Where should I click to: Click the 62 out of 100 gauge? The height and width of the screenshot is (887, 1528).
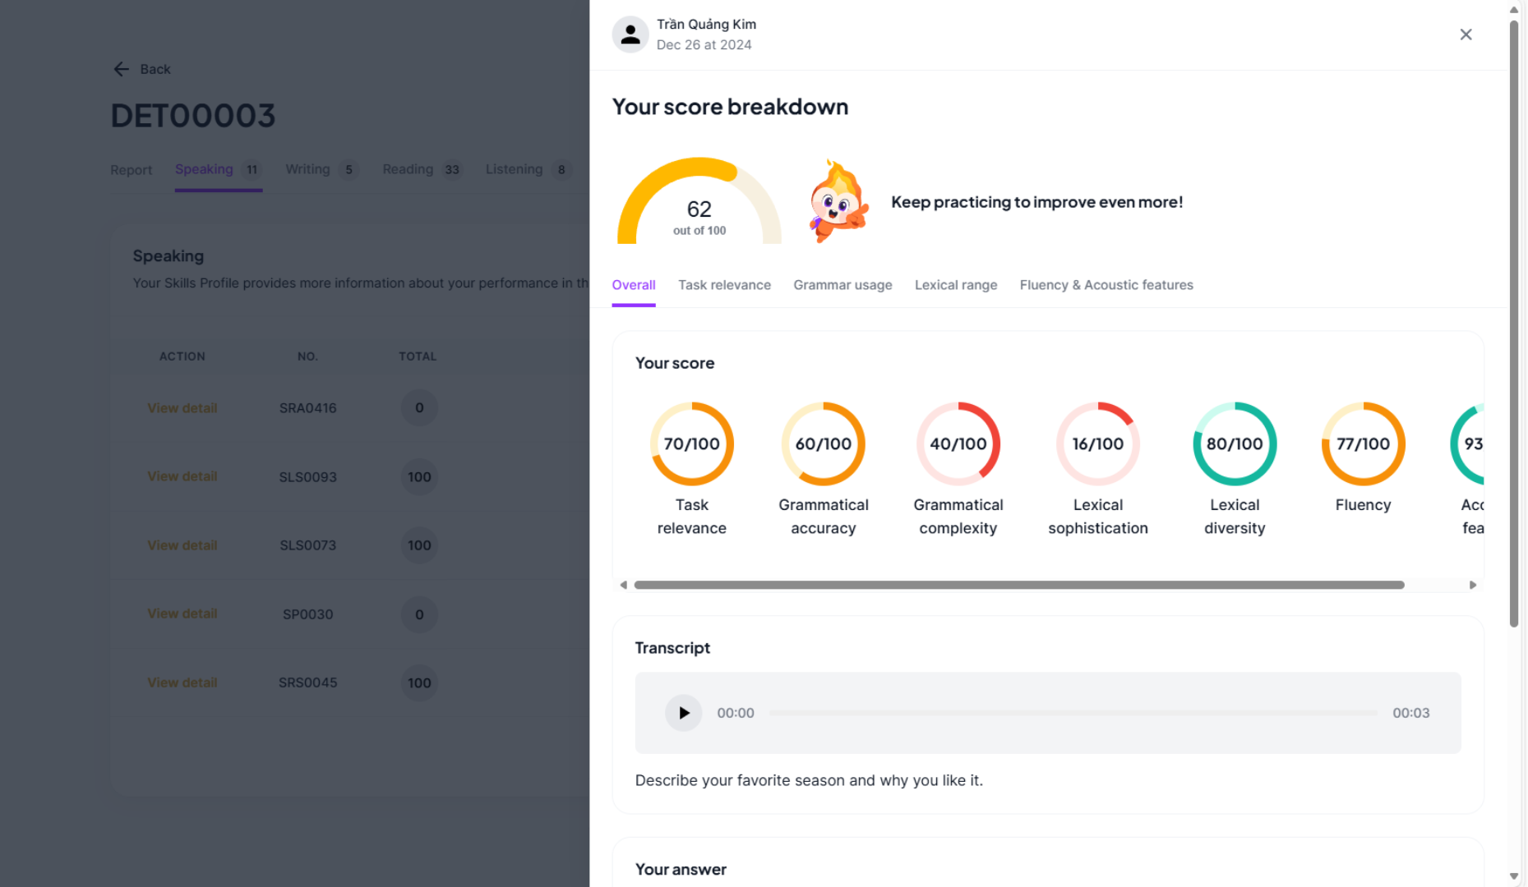pos(699,201)
